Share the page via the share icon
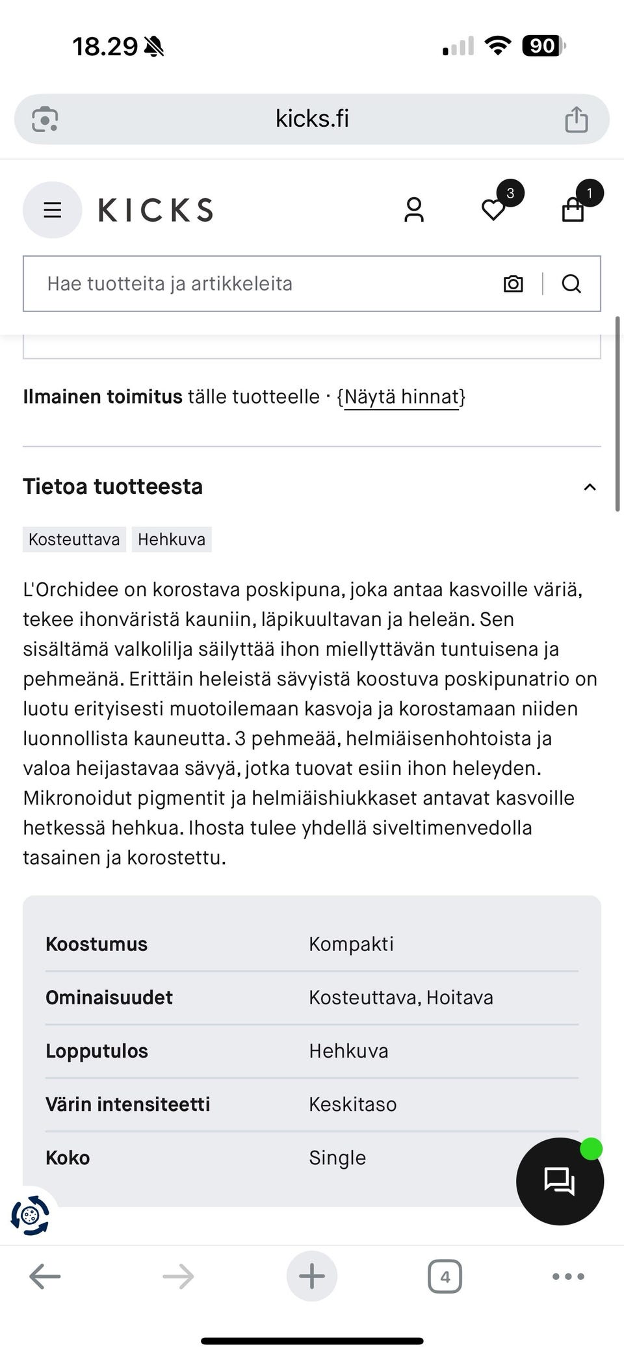This screenshot has height=1356, width=624. pyautogui.click(x=576, y=118)
